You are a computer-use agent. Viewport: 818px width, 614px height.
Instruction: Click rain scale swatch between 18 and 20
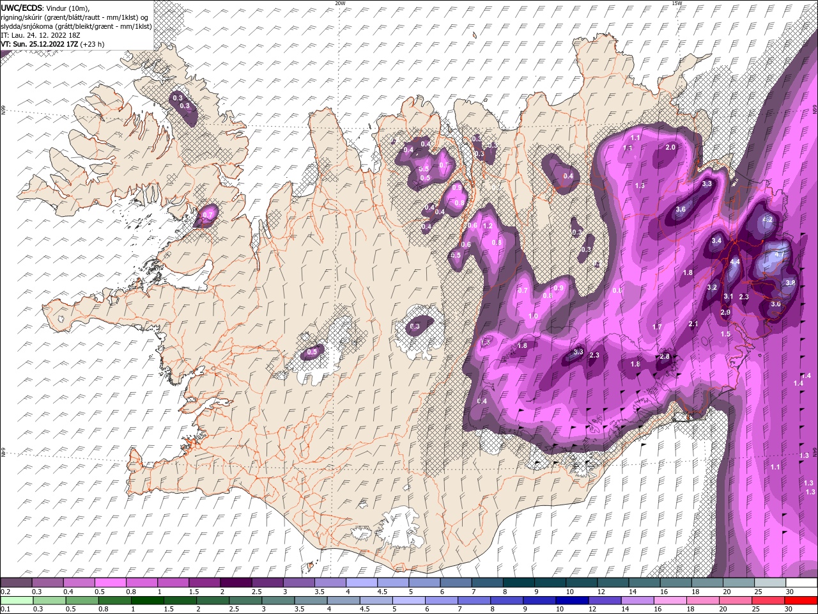point(702,601)
